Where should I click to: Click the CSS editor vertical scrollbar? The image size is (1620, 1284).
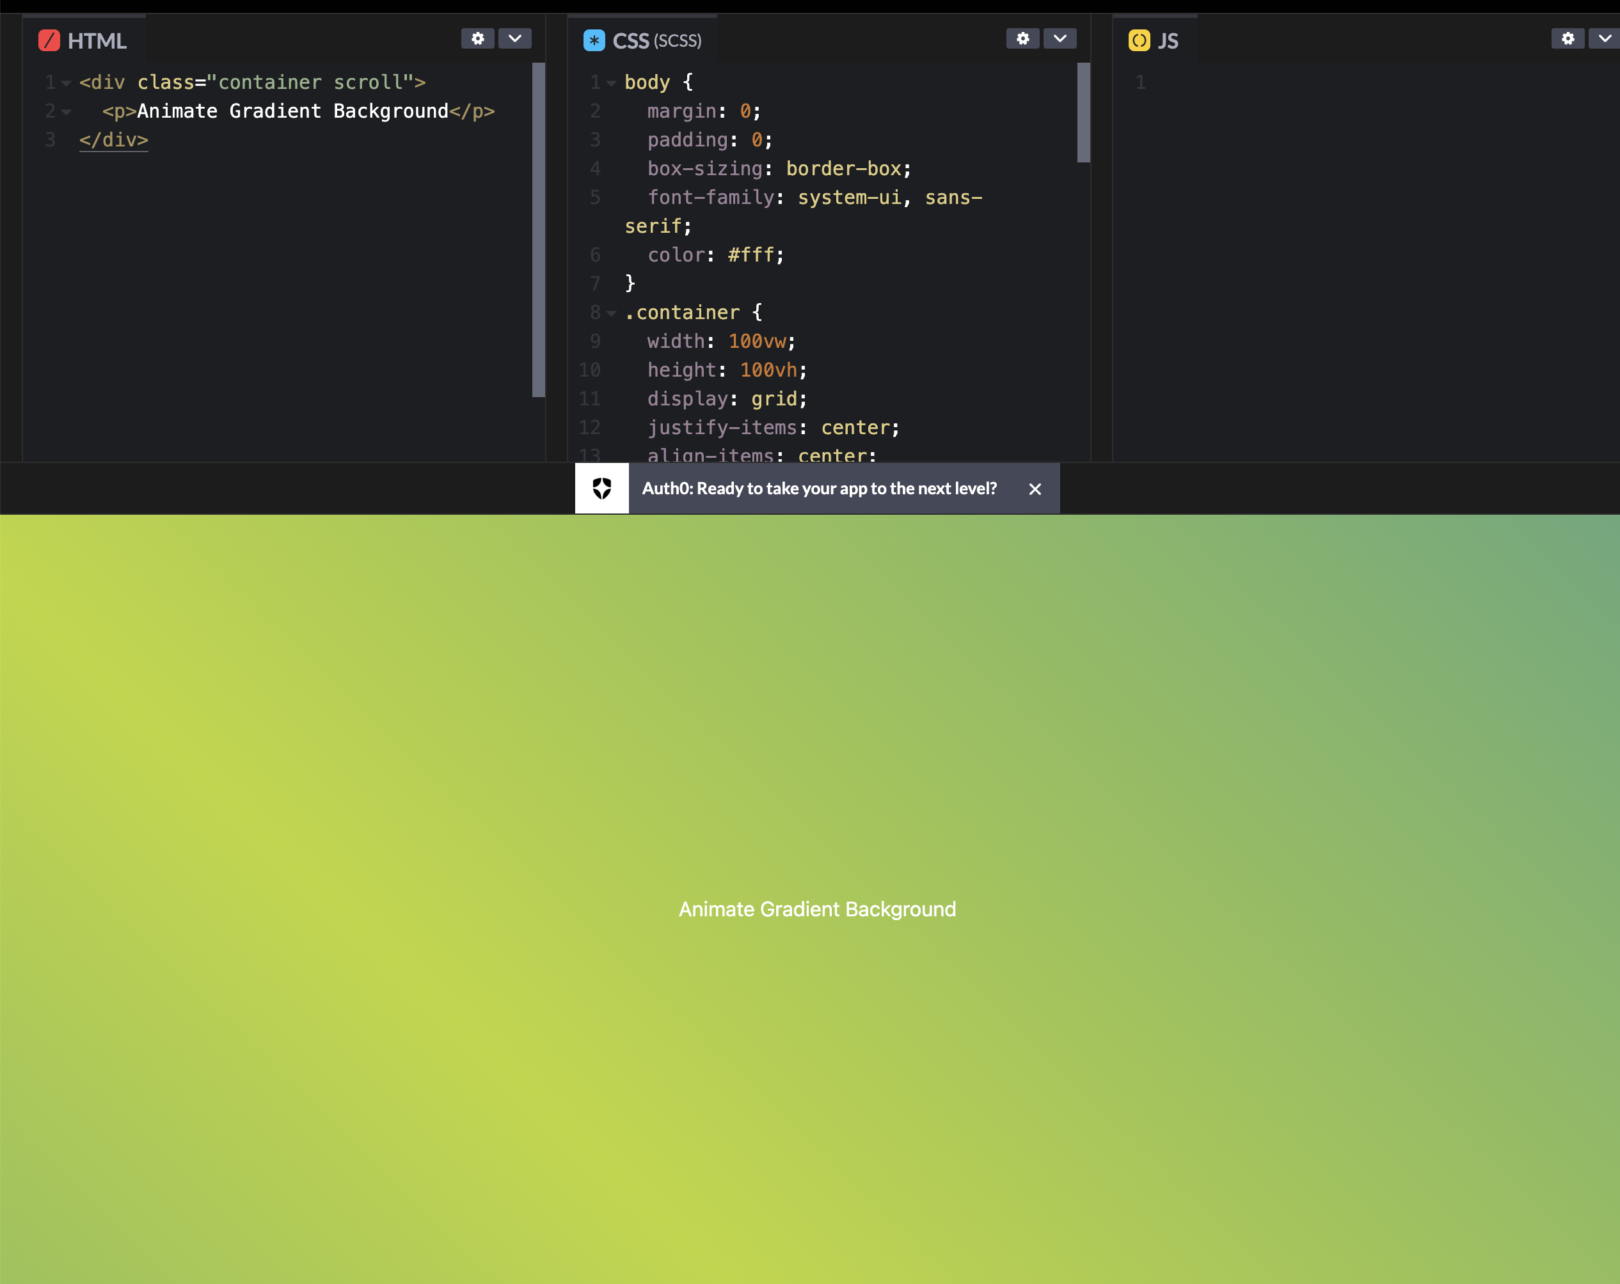click(1083, 113)
